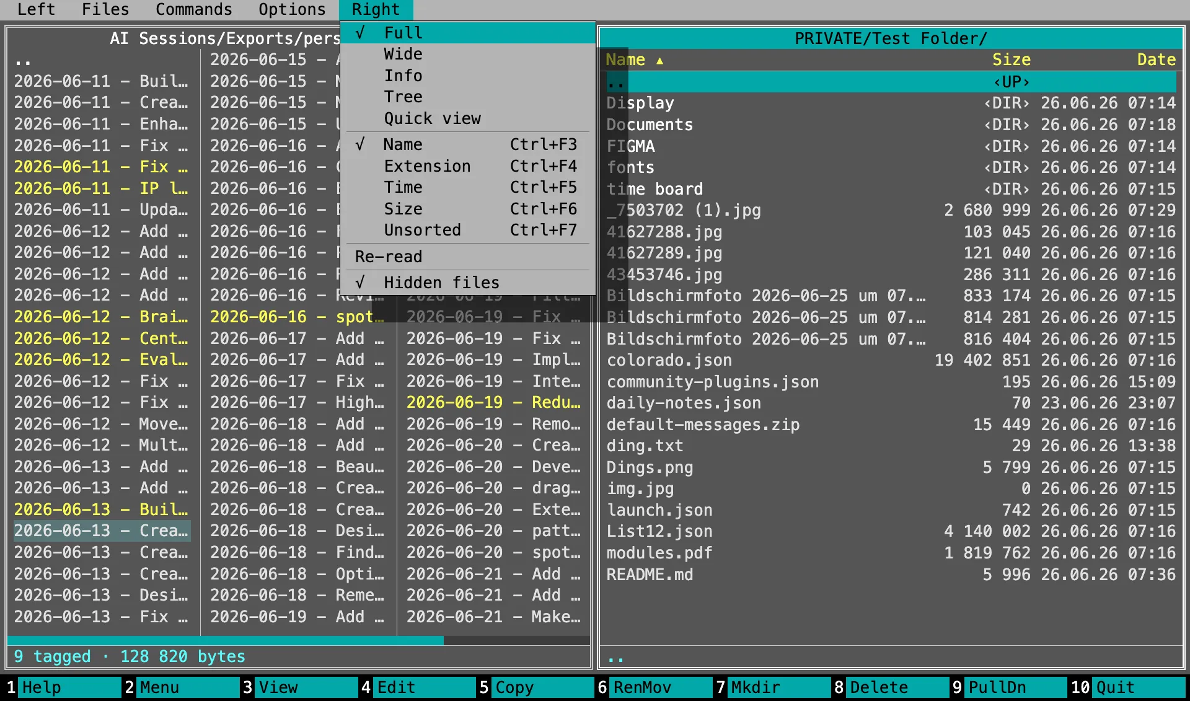The width and height of the screenshot is (1190, 701).
Task: Open the Options menu
Action: 292,9
